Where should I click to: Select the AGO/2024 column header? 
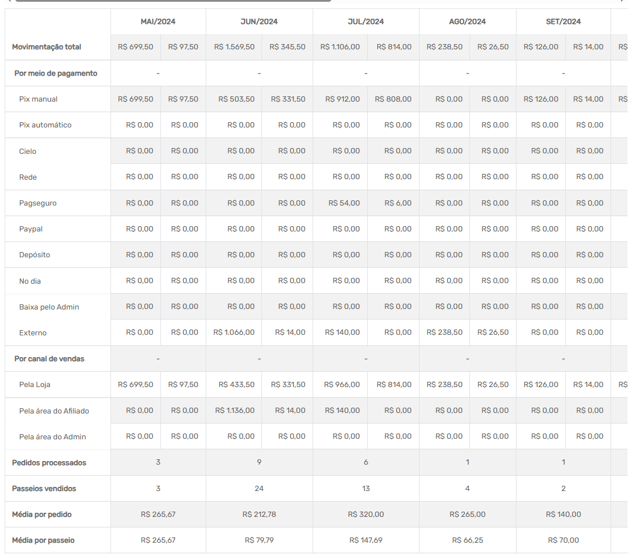click(467, 21)
